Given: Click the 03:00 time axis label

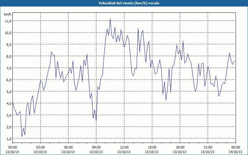Looking at the screenshot, I should pos(40,148).
